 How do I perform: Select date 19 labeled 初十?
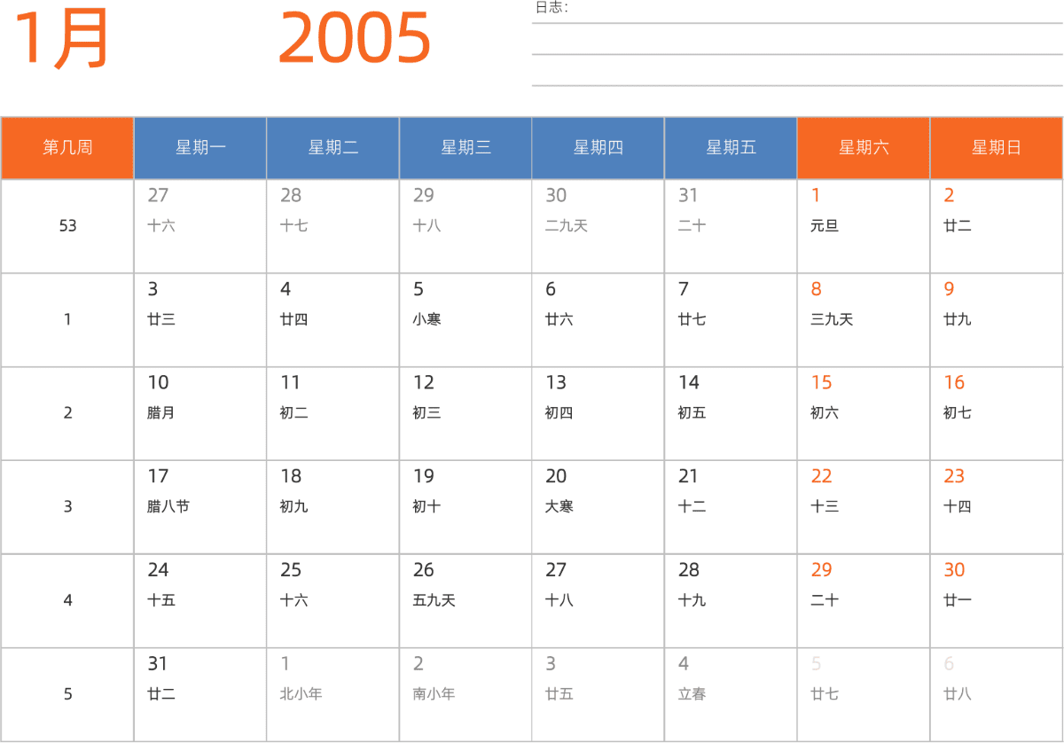point(465,507)
